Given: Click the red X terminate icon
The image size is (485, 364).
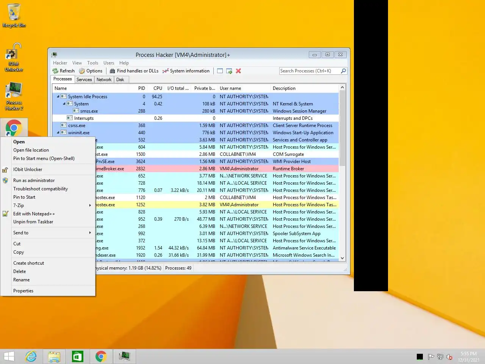Looking at the screenshot, I should pyautogui.click(x=238, y=71).
